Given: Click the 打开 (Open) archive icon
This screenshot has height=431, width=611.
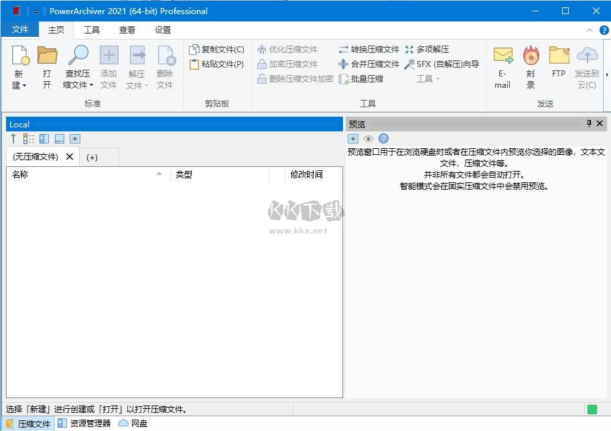Looking at the screenshot, I should point(47,57).
